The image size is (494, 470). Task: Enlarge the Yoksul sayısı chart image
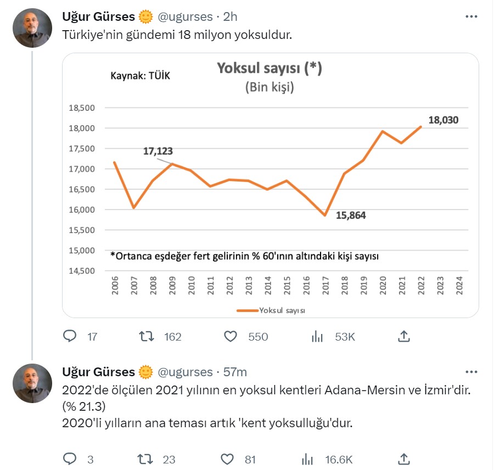pos(270,185)
